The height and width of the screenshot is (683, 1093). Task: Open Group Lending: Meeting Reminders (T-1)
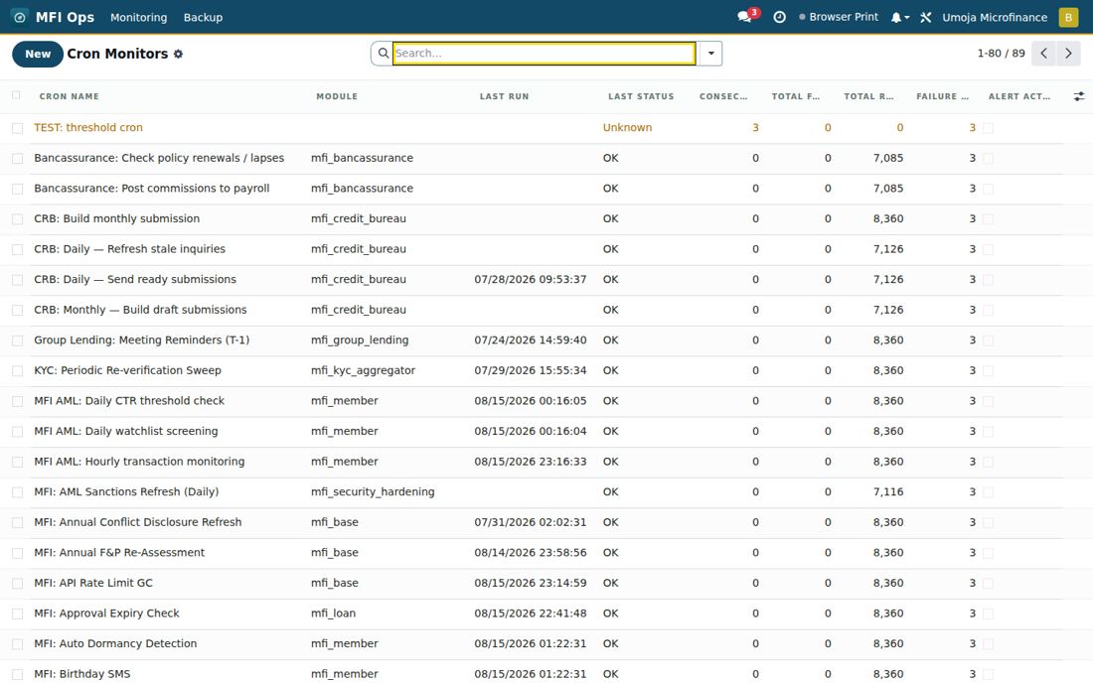(141, 340)
